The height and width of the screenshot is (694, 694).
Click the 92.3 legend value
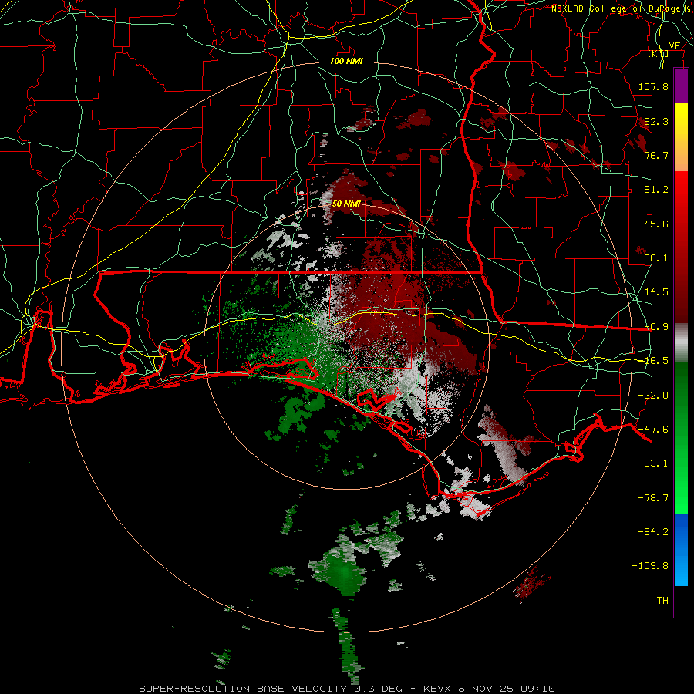pyautogui.click(x=656, y=121)
